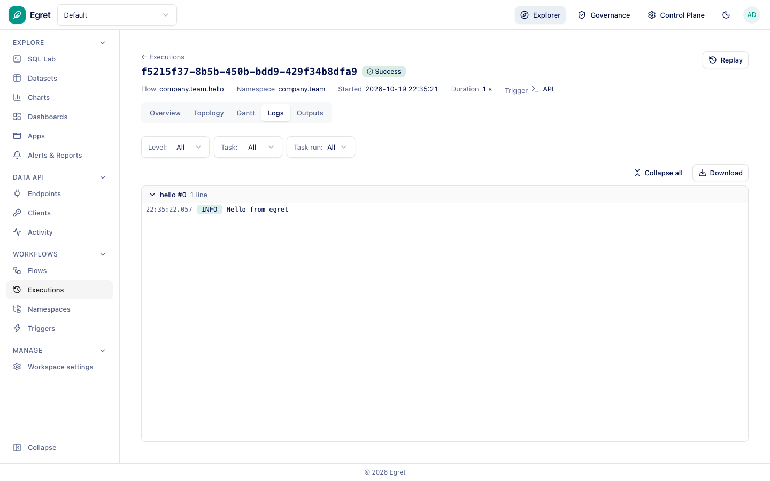
Task: Switch to the Topology tab
Action: (x=209, y=113)
